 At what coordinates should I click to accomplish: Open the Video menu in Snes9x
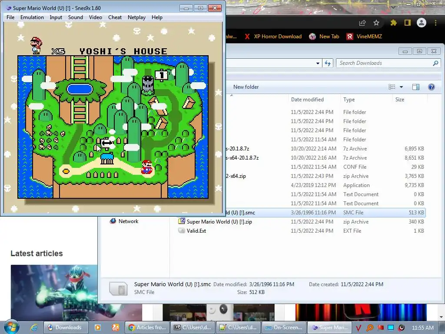click(x=95, y=17)
